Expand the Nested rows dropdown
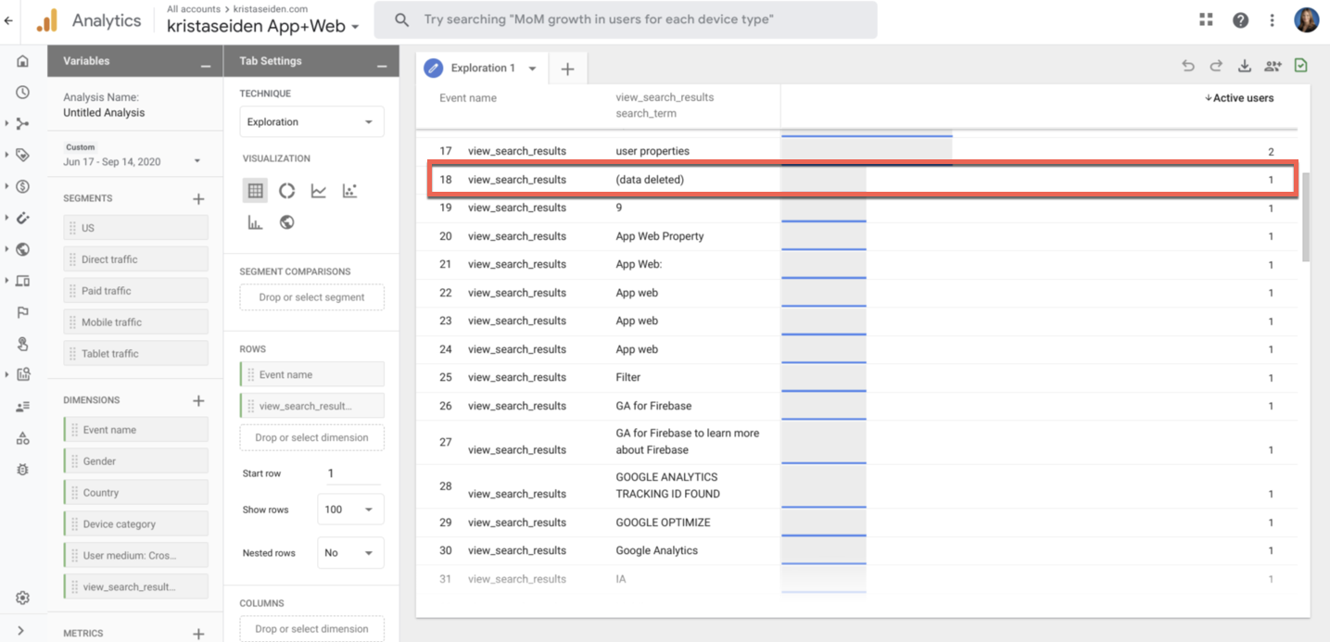1330x642 pixels. [349, 553]
